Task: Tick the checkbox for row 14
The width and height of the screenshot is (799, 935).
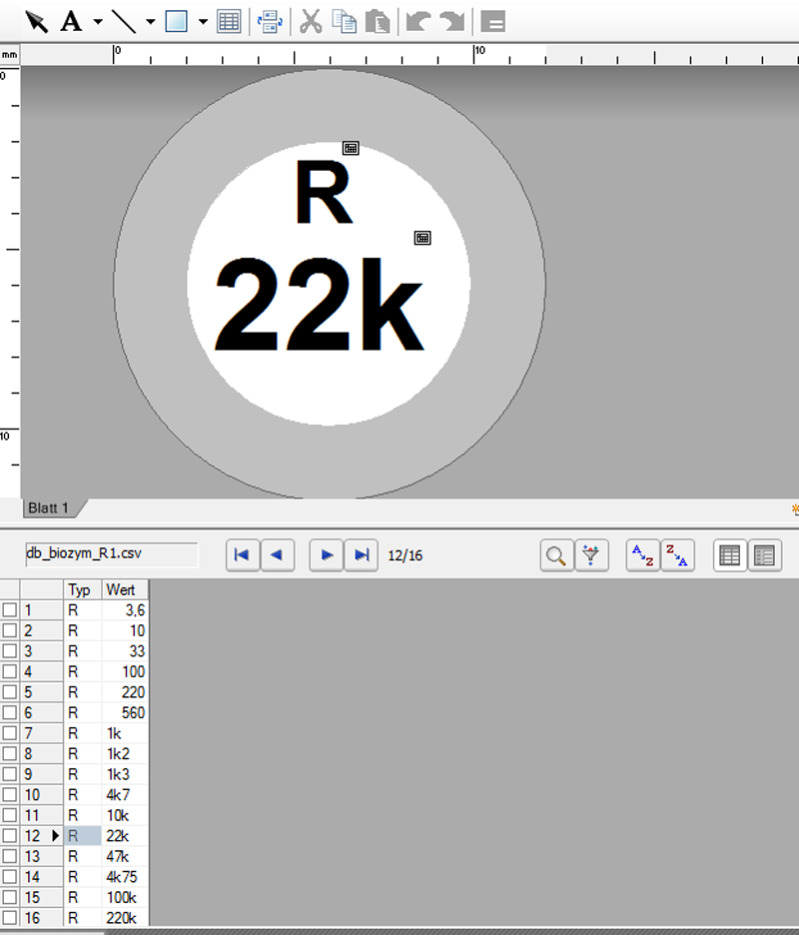Action: coord(10,877)
